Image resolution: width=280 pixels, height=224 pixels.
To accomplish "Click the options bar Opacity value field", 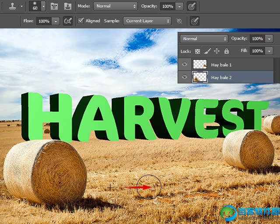I will coord(167,7).
